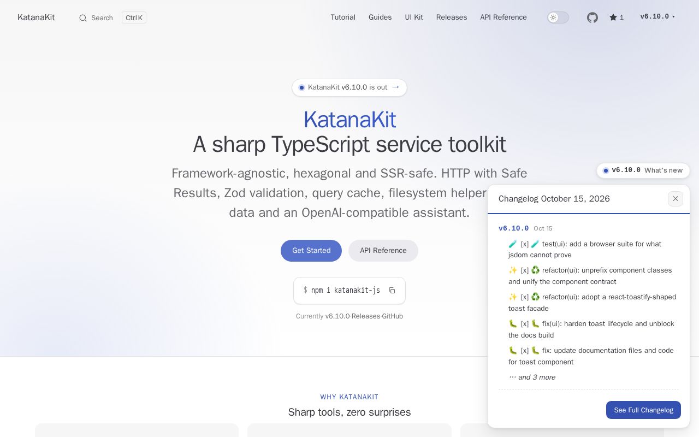699x437 pixels.
Task: Click the Get Started button
Action: [311, 251]
